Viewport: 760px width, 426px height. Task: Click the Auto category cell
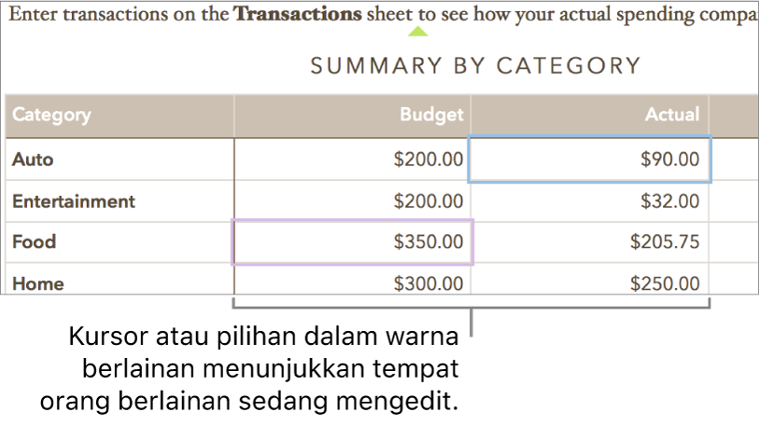(x=119, y=159)
